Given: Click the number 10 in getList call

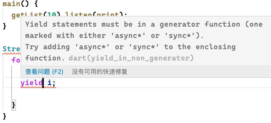Looking at the screenshot, I should 52,15.
